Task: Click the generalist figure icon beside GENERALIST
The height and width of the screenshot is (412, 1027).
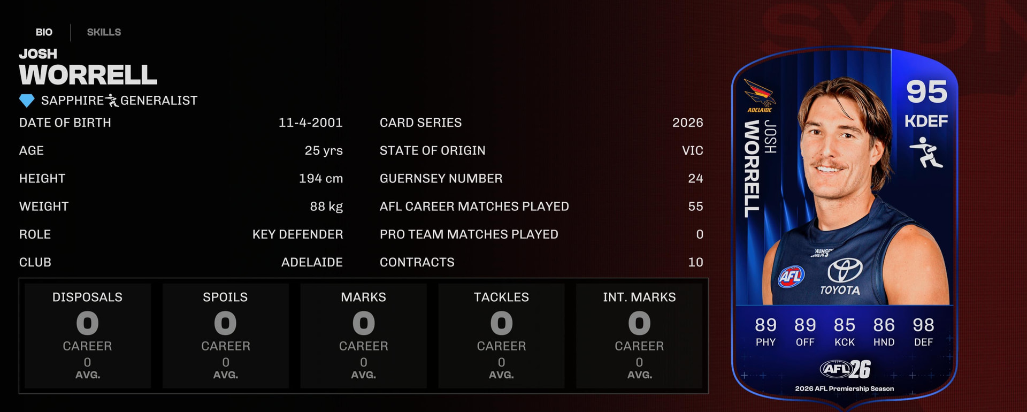Action: 112,100
